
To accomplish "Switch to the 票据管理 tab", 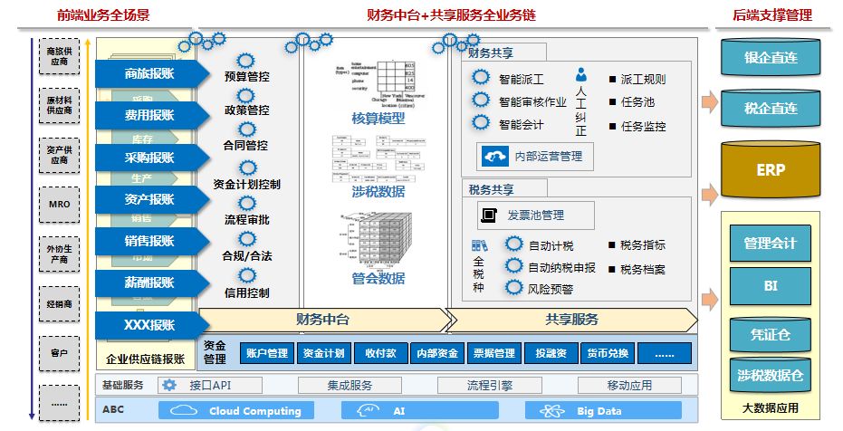I will (x=495, y=353).
